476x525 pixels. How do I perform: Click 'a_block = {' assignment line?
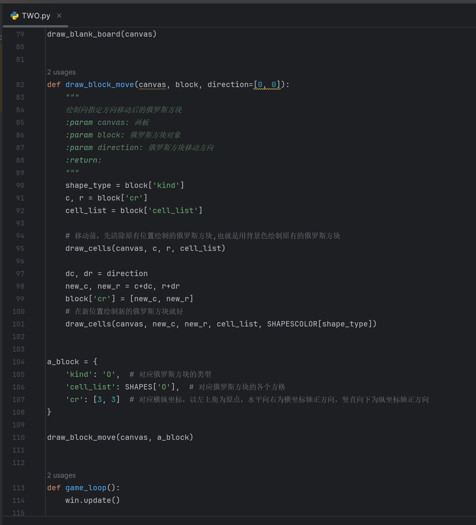pos(72,362)
